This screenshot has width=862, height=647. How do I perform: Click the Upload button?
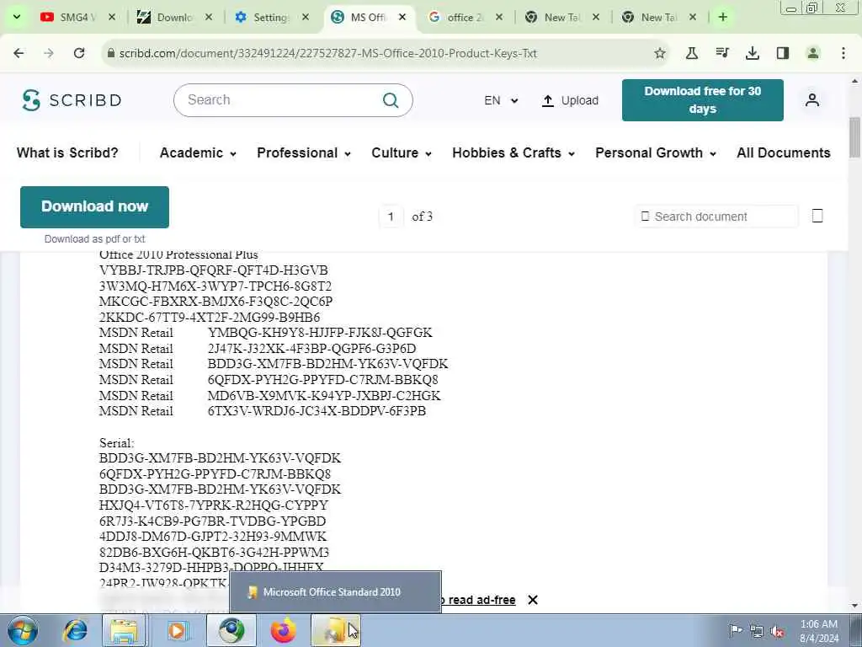point(570,100)
